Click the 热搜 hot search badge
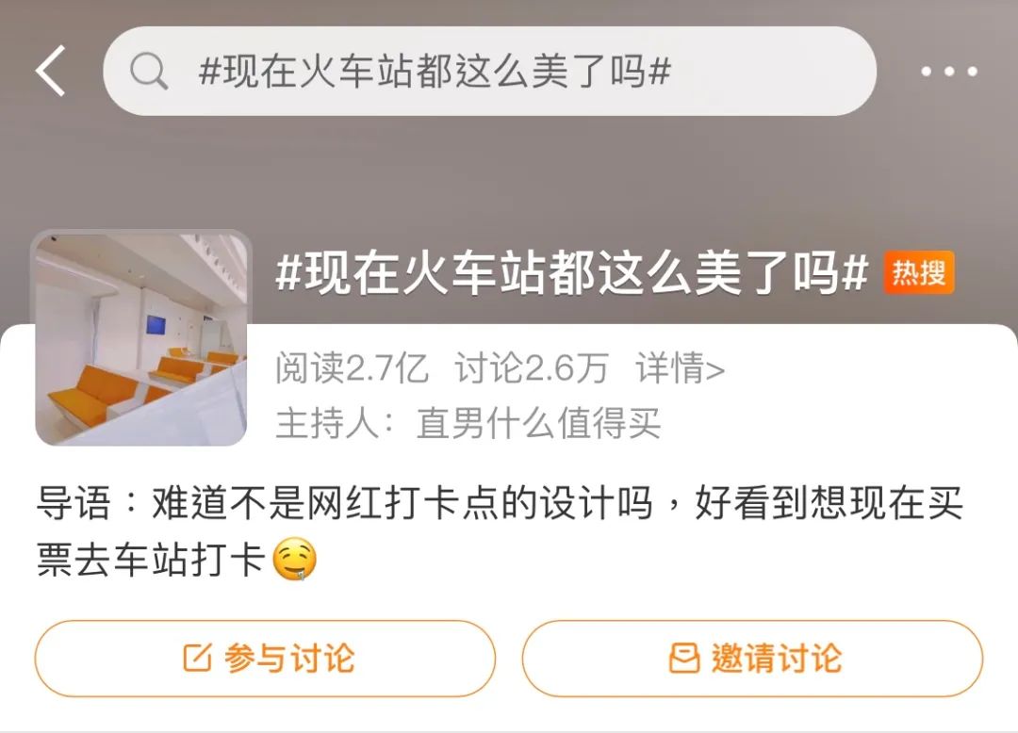1018x733 pixels. [919, 272]
